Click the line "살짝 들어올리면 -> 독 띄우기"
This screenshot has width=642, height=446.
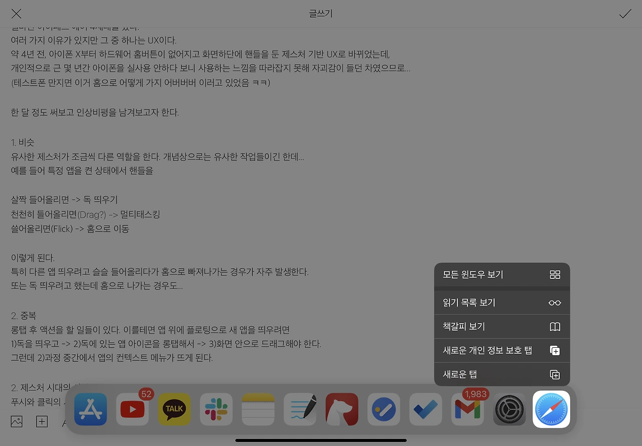tap(64, 200)
